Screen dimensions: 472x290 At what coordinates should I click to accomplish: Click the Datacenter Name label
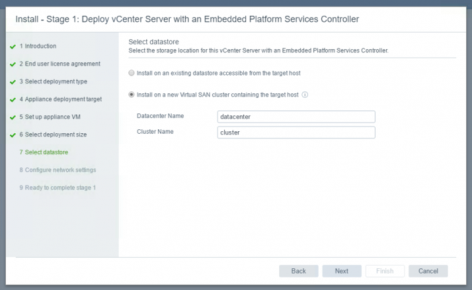pyautogui.click(x=160, y=116)
